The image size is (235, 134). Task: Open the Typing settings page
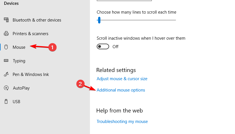point(19,61)
